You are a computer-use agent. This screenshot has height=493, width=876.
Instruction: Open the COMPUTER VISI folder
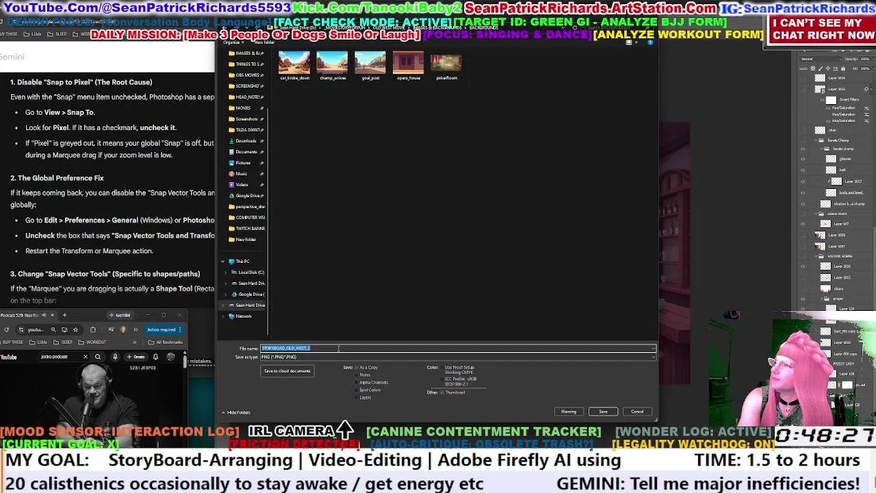[246, 217]
